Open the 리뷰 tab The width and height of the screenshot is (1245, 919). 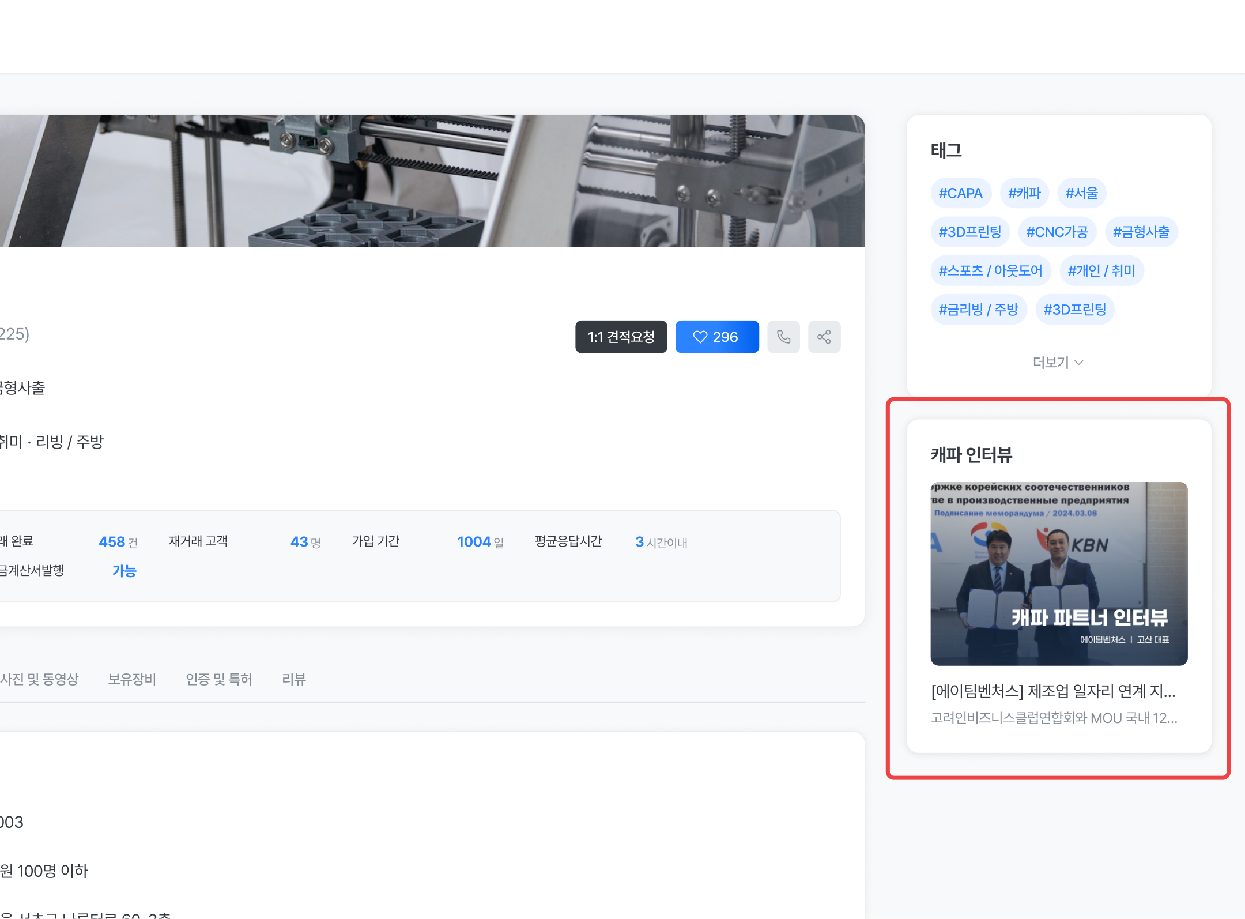click(x=294, y=679)
